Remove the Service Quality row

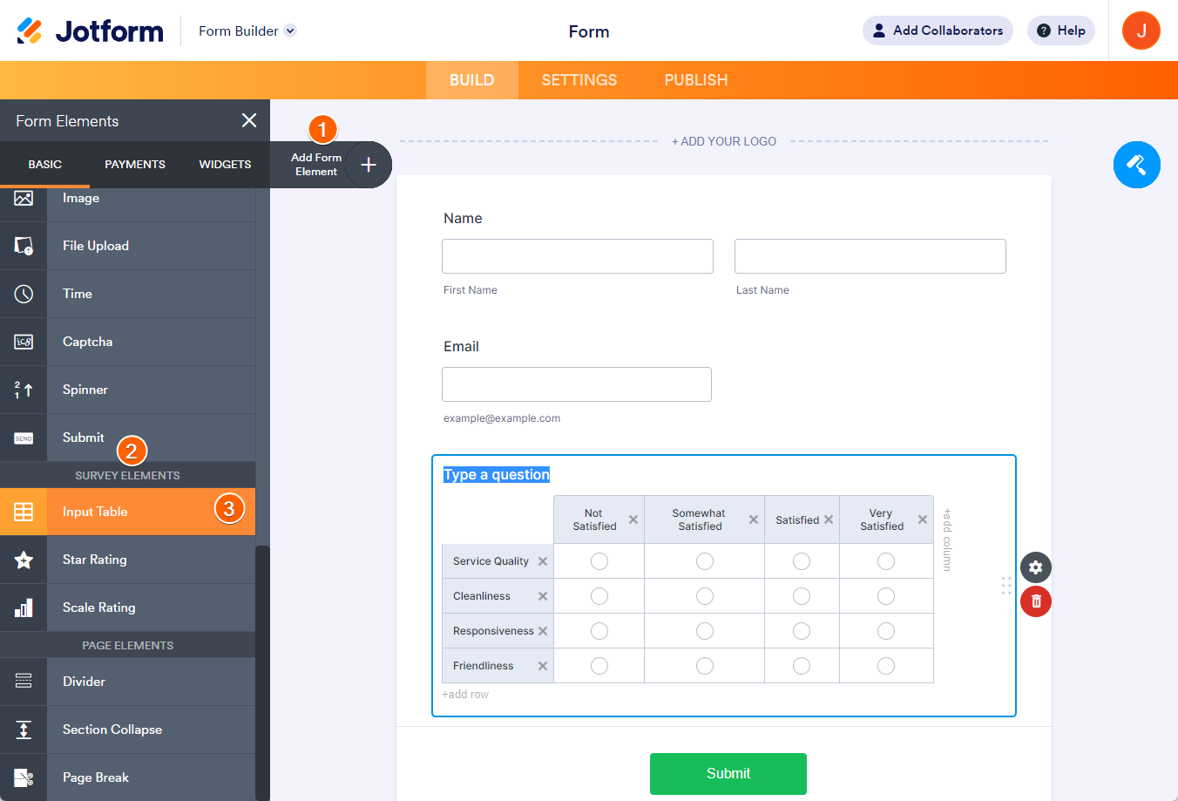[543, 561]
